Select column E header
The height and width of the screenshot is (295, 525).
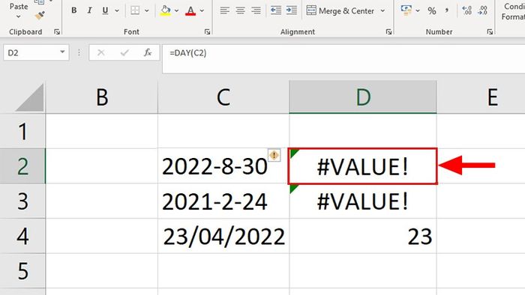481,97
